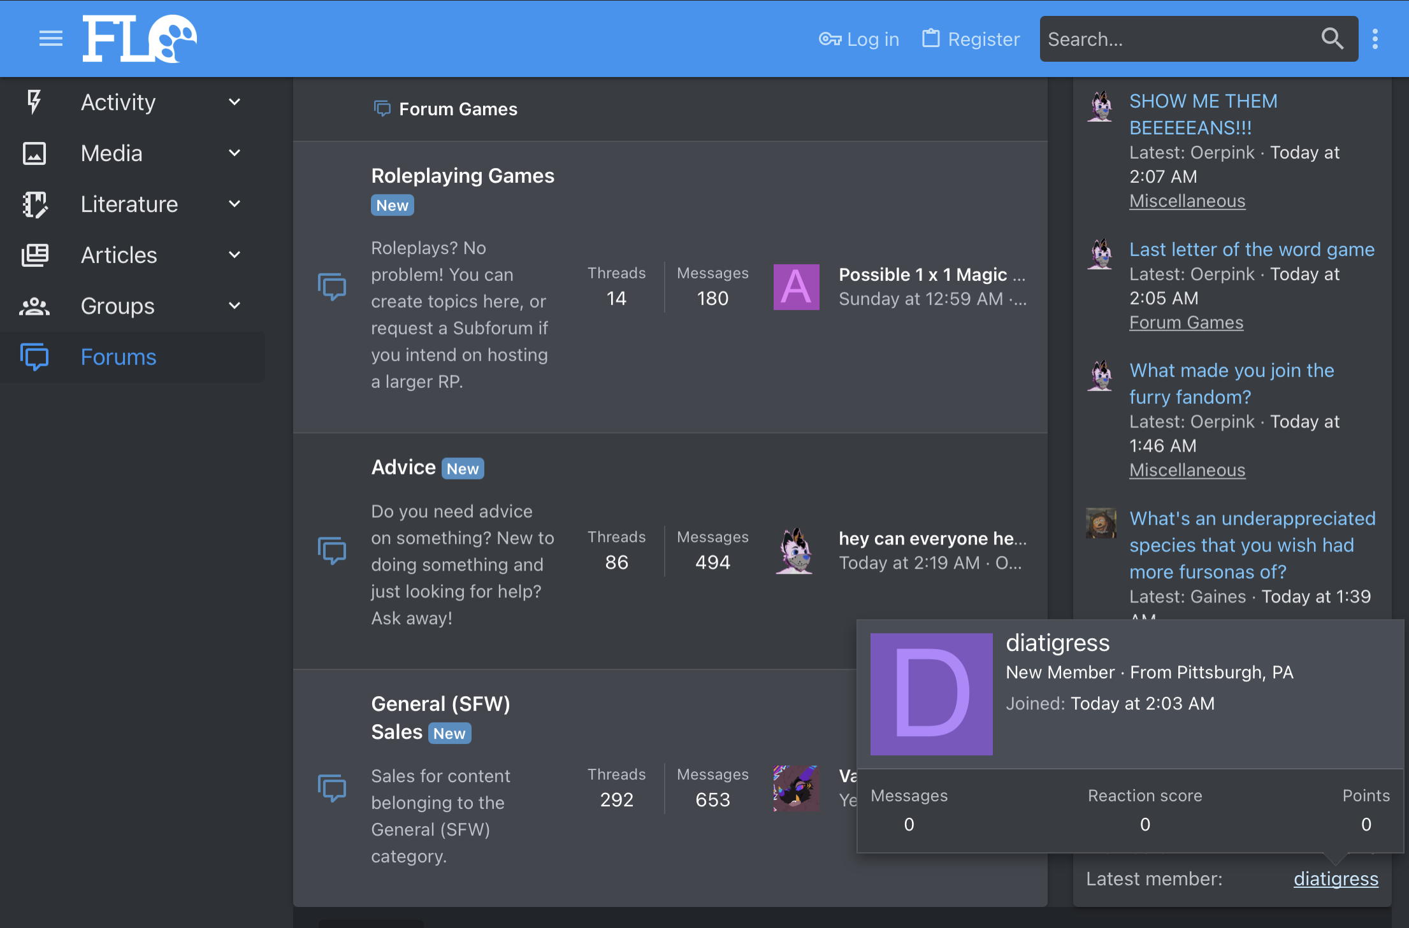Open 'What made you join the furry fandom?'
Image resolution: width=1409 pixels, height=928 pixels.
pos(1231,383)
